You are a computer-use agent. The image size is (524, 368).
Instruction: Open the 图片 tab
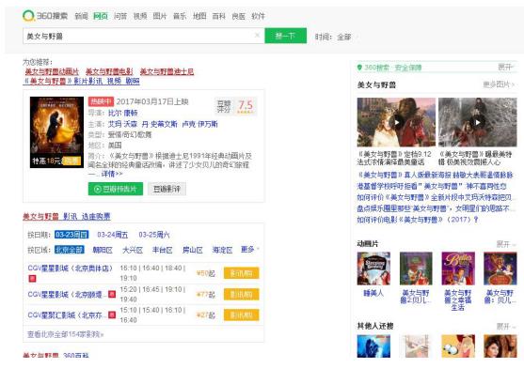(x=160, y=16)
